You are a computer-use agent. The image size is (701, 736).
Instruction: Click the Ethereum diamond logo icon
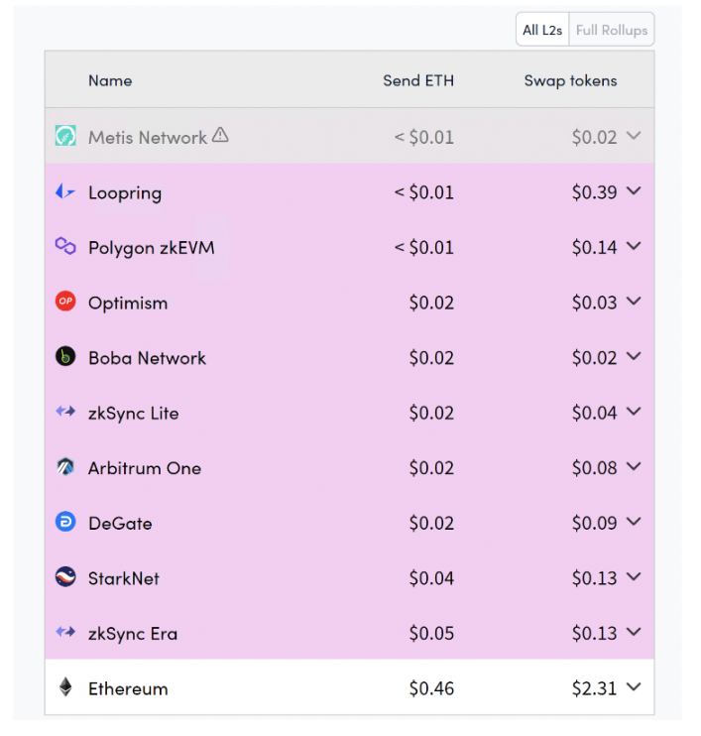(65, 687)
